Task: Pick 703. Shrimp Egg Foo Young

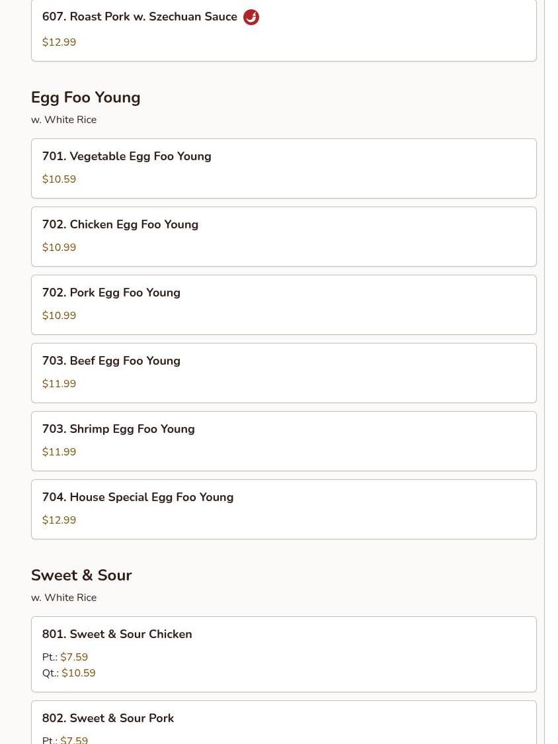Action: pos(118,429)
